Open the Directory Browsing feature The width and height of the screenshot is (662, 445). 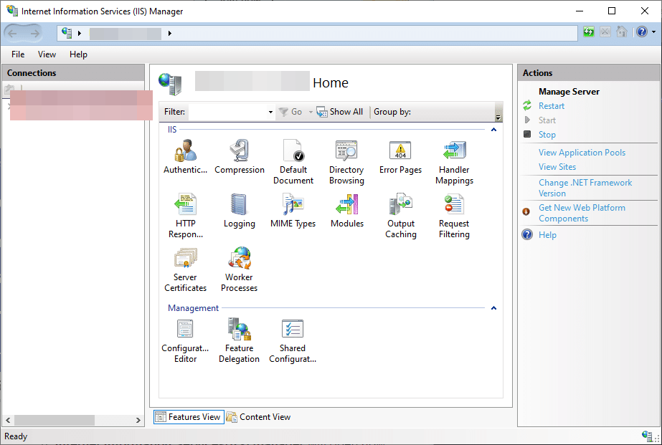[346, 162]
